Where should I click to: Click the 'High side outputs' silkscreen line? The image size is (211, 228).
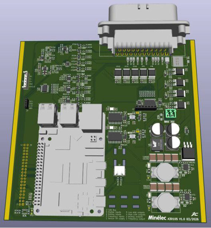click(136, 215)
